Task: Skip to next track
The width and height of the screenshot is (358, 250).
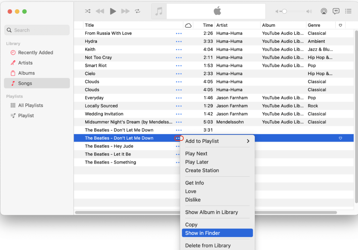Action: pos(126,11)
